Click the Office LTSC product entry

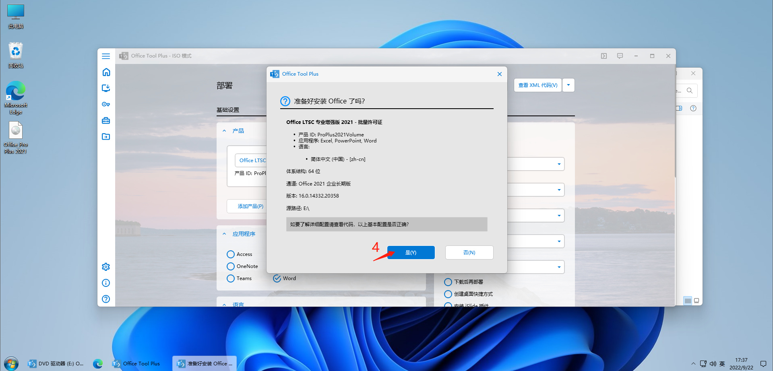251,160
